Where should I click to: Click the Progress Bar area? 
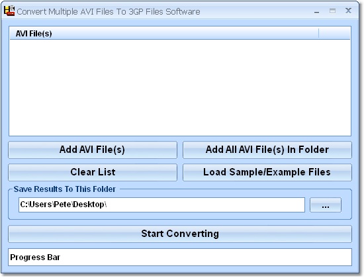pos(180,257)
